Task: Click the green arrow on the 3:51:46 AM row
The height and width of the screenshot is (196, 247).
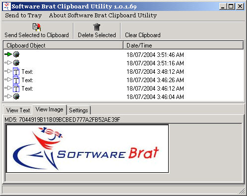Action: [8, 54]
